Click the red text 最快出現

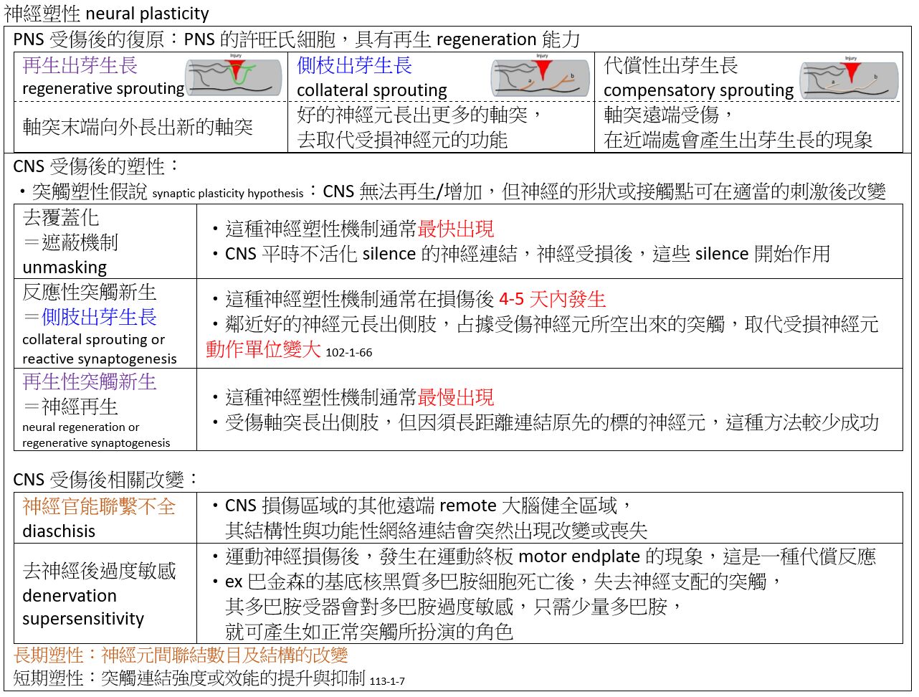pyautogui.click(x=455, y=229)
